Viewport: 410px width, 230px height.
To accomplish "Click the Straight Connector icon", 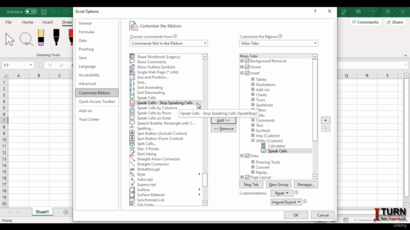I will pos(133,164).
